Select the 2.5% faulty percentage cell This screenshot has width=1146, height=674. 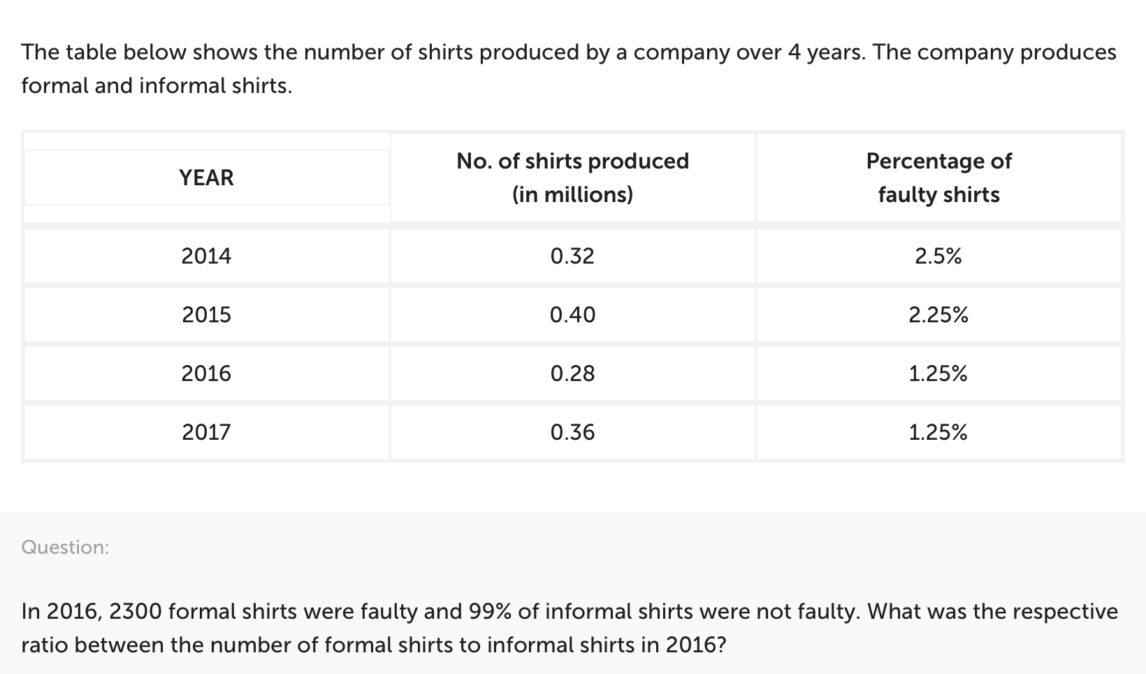point(938,257)
